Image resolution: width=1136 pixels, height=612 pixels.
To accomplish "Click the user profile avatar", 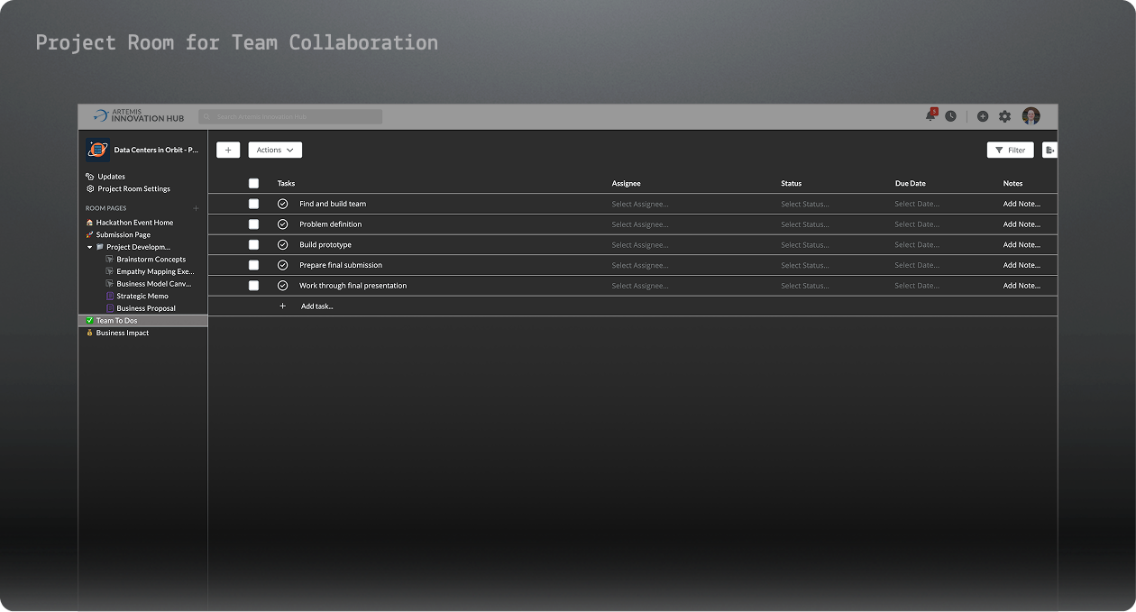I will 1031,116.
